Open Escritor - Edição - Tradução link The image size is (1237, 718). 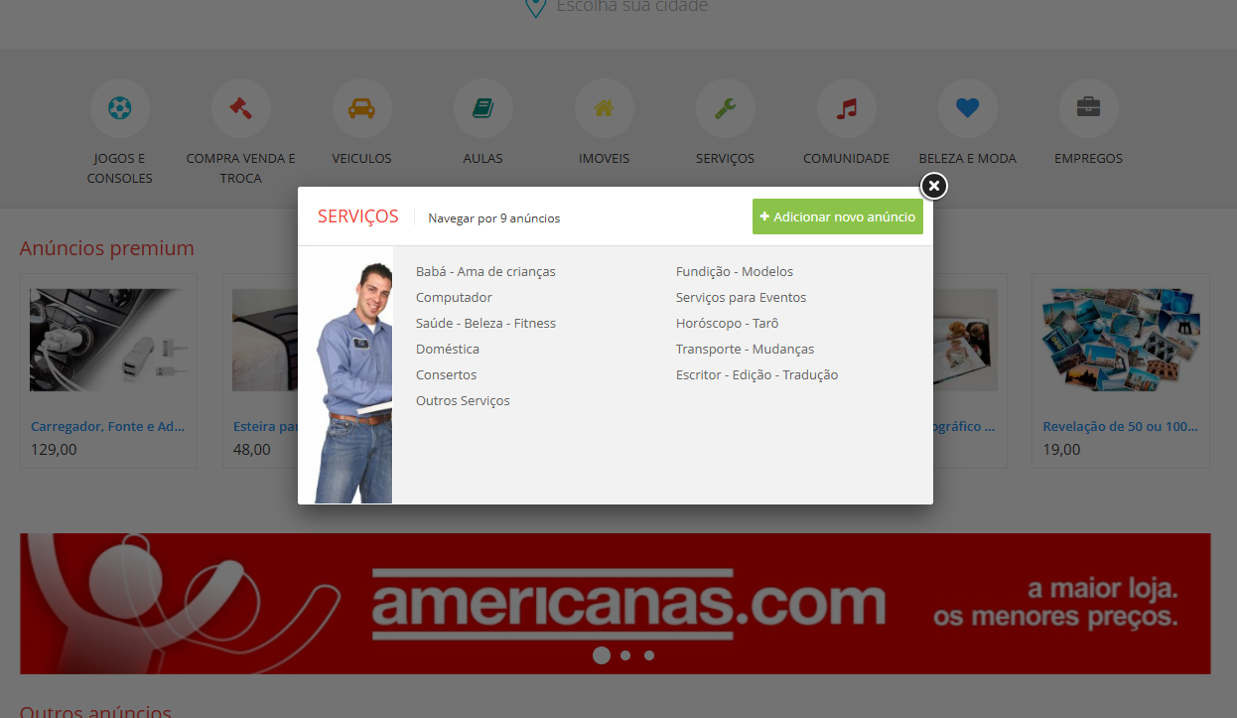coord(756,374)
